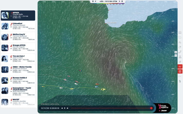Select the APIVIA Charlie Dalin leaderboard card

point(18,15)
